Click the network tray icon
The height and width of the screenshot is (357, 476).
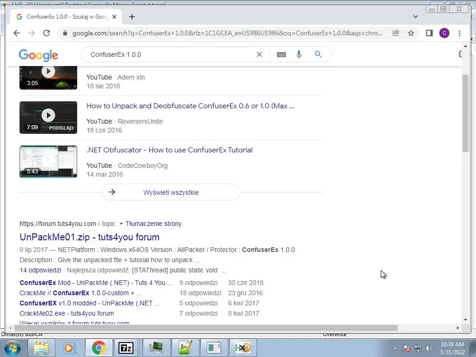coord(418,348)
